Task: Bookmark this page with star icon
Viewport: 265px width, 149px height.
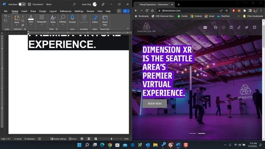Action: (x=226, y=11)
